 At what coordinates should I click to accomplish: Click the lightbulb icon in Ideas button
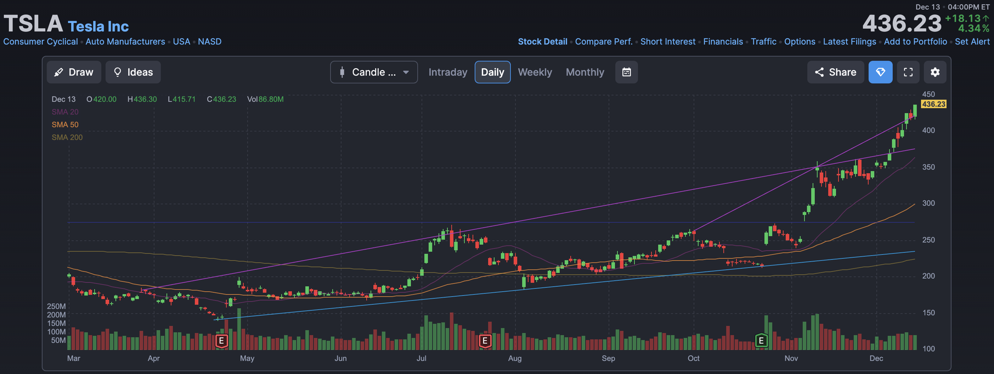[x=118, y=72]
